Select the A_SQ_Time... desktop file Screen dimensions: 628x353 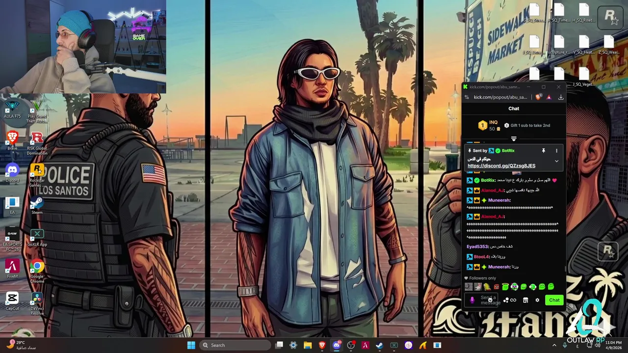pyautogui.click(x=559, y=13)
